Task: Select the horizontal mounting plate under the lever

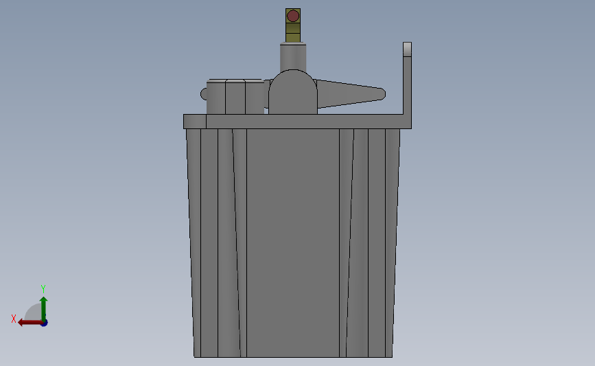Action: 297,122
